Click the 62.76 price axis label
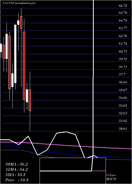 click(x=123, y=36)
